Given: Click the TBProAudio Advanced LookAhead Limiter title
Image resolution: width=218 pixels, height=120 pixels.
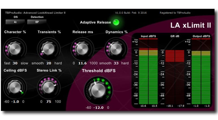Looking at the screenshot, I should 35,13.
